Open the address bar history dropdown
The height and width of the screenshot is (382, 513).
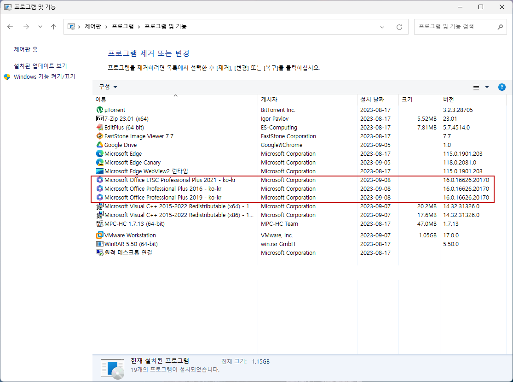[x=382, y=27]
